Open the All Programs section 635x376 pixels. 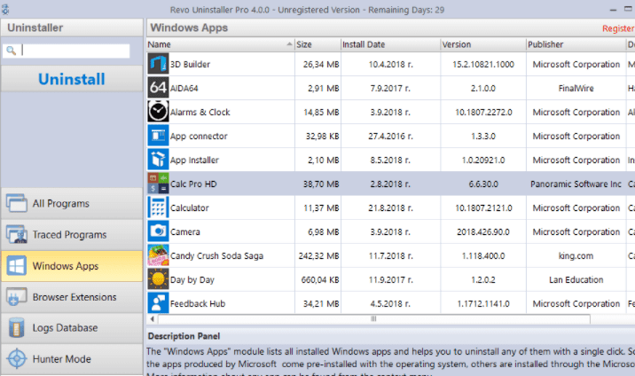72,203
